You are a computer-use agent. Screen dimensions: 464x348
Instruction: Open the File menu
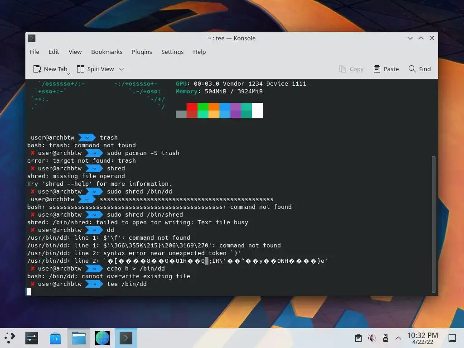(x=34, y=52)
